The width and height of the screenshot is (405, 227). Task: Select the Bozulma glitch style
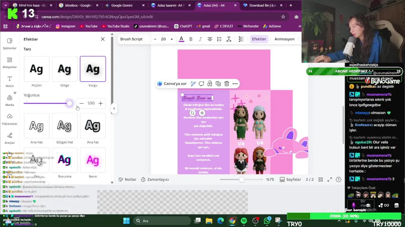pyautogui.click(x=65, y=160)
